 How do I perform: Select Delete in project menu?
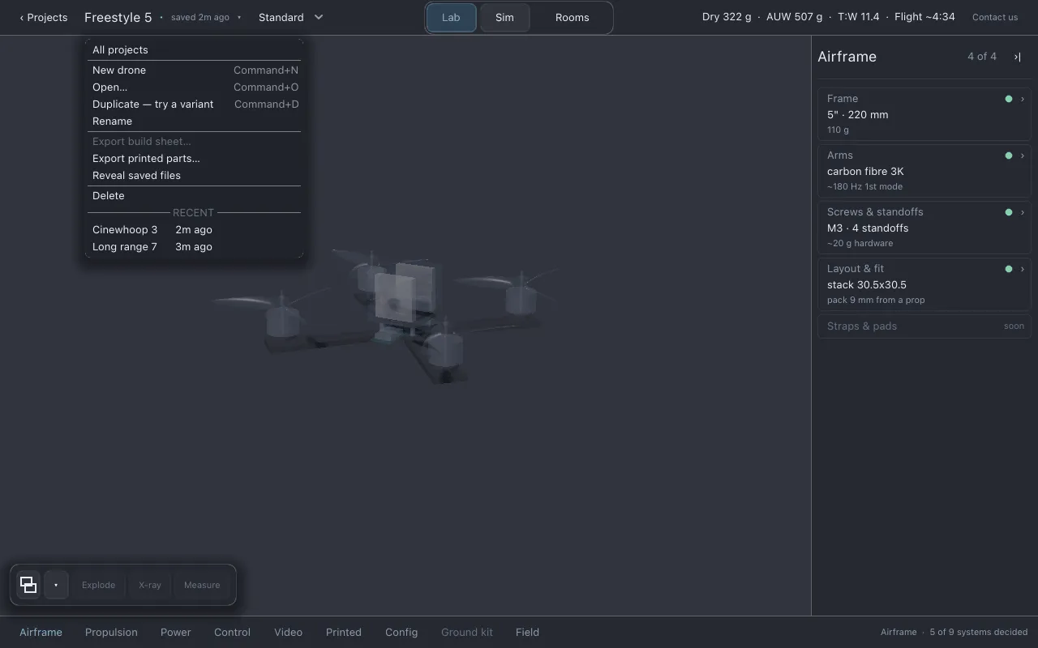195,196
